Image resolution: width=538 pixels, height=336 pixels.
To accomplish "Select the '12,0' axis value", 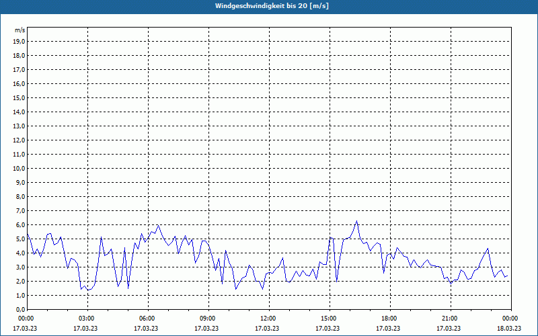I will pos(19,140).
